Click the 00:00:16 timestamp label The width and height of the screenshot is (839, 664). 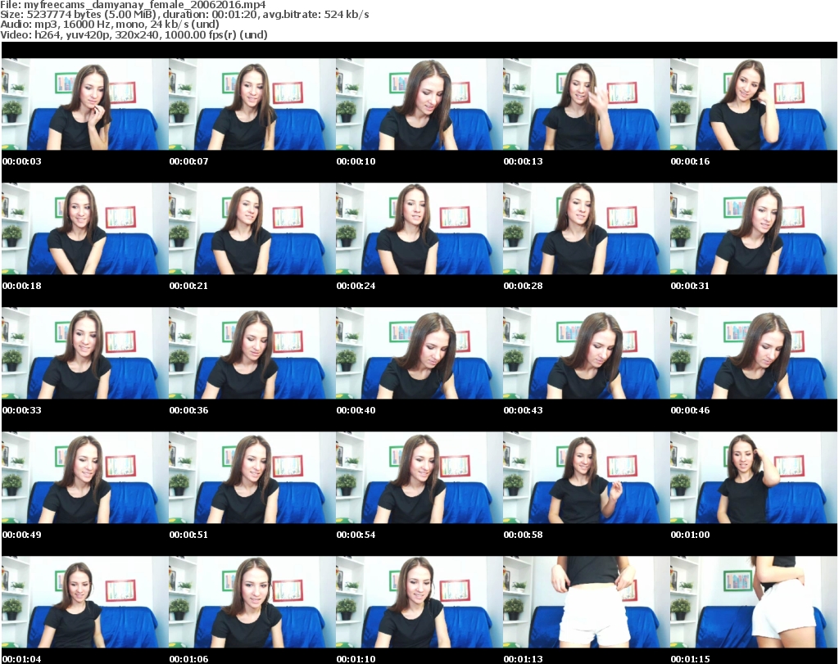[x=690, y=161]
